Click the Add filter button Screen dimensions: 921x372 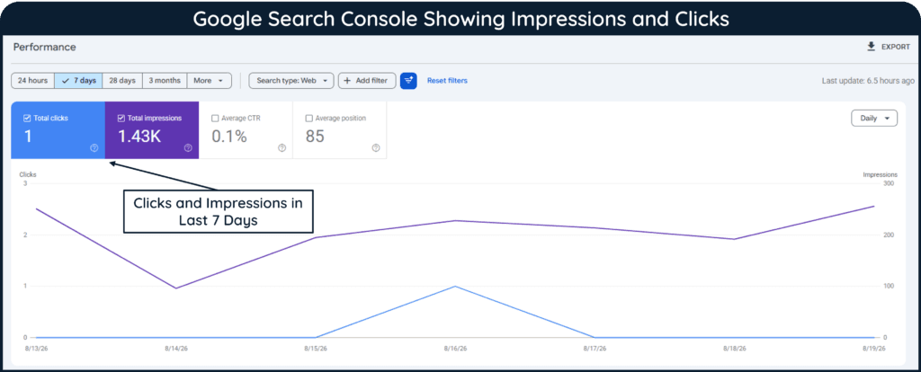coord(367,80)
